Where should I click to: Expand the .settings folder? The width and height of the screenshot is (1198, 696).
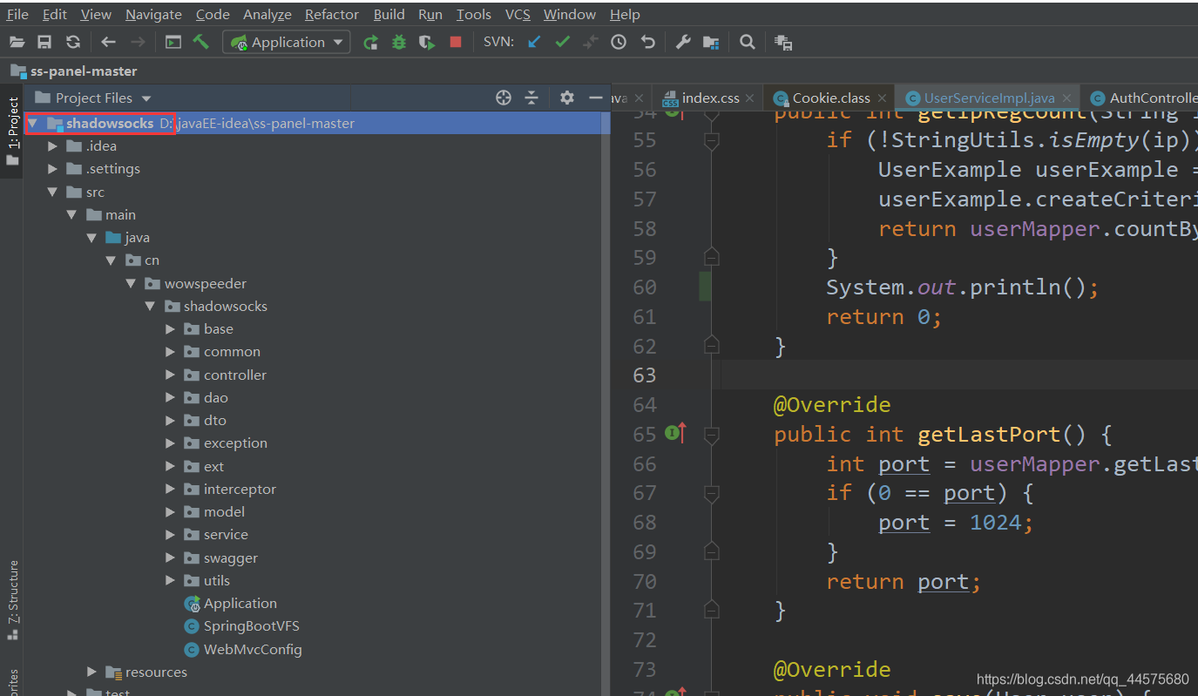click(53, 169)
